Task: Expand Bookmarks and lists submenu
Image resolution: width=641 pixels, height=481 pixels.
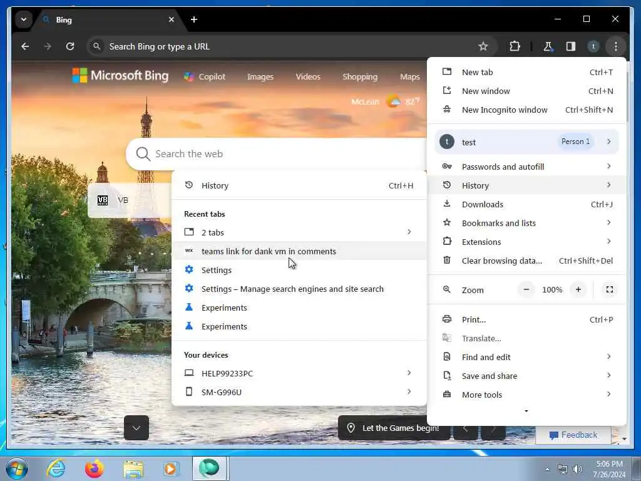Action: (x=526, y=223)
